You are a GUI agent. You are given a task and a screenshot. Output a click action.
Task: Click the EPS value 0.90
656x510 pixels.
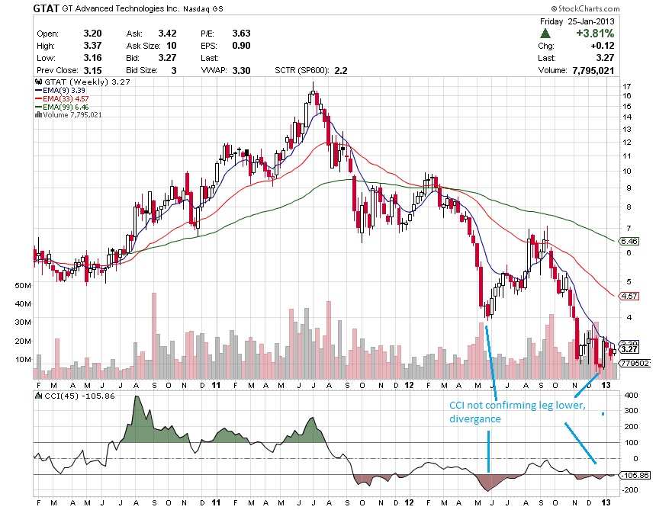coord(241,46)
